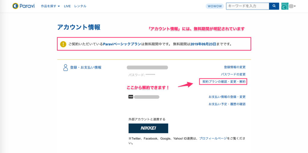Click the パスワード: ******** text
Viewport: 308px width, 153px height.
point(142,75)
